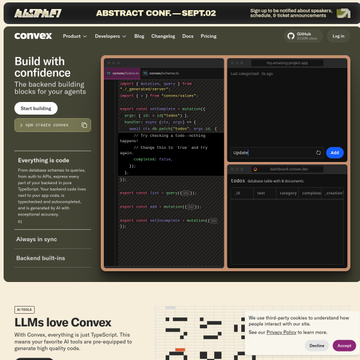Click the LLMs love Convex heading
Image resolution: width=360 pixels, height=360 pixels.
coord(62,322)
